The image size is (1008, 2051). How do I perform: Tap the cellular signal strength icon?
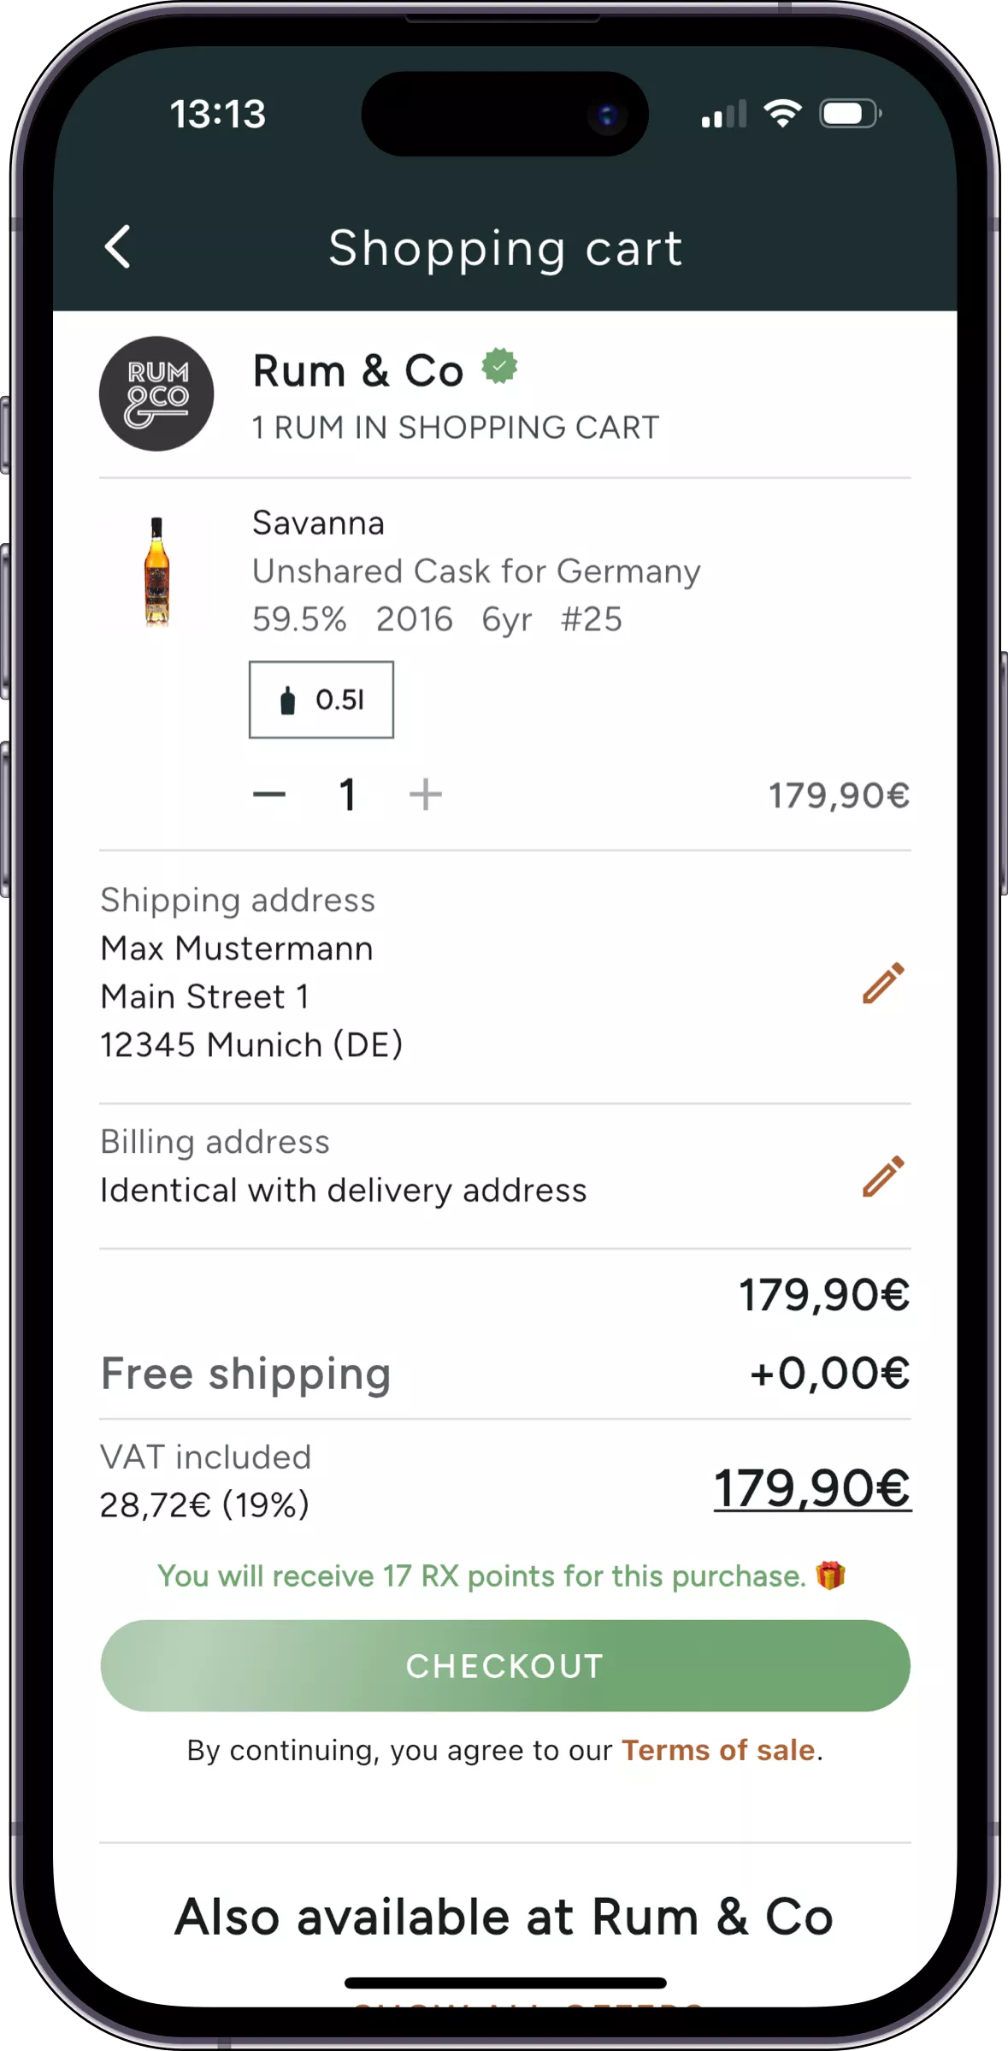click(x=723, y=115)
